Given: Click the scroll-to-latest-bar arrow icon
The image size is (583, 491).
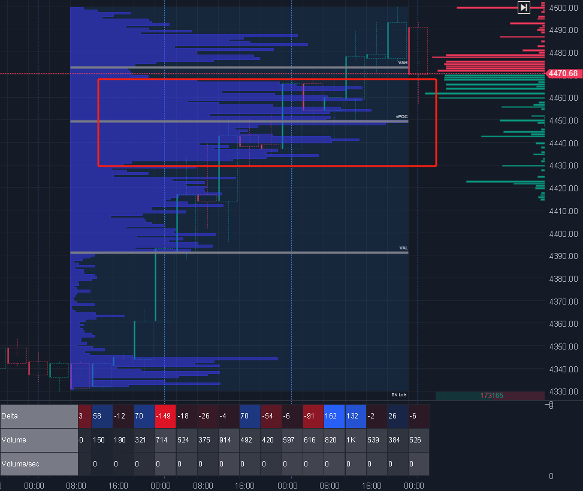Looking at the screenshot, I should coord(524,7).
